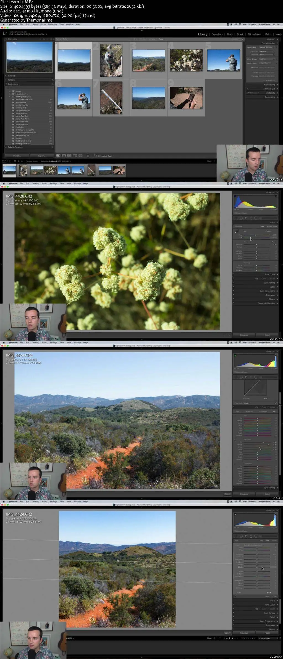Toggle Original Photo checkbox in bottom frame

(235, 531)
